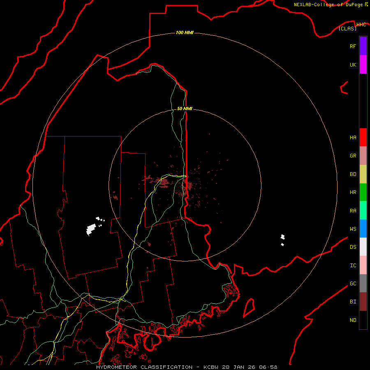Click the BI dark red legend swatch
Screen dimensions: 370x370
[x=363, y=302]
